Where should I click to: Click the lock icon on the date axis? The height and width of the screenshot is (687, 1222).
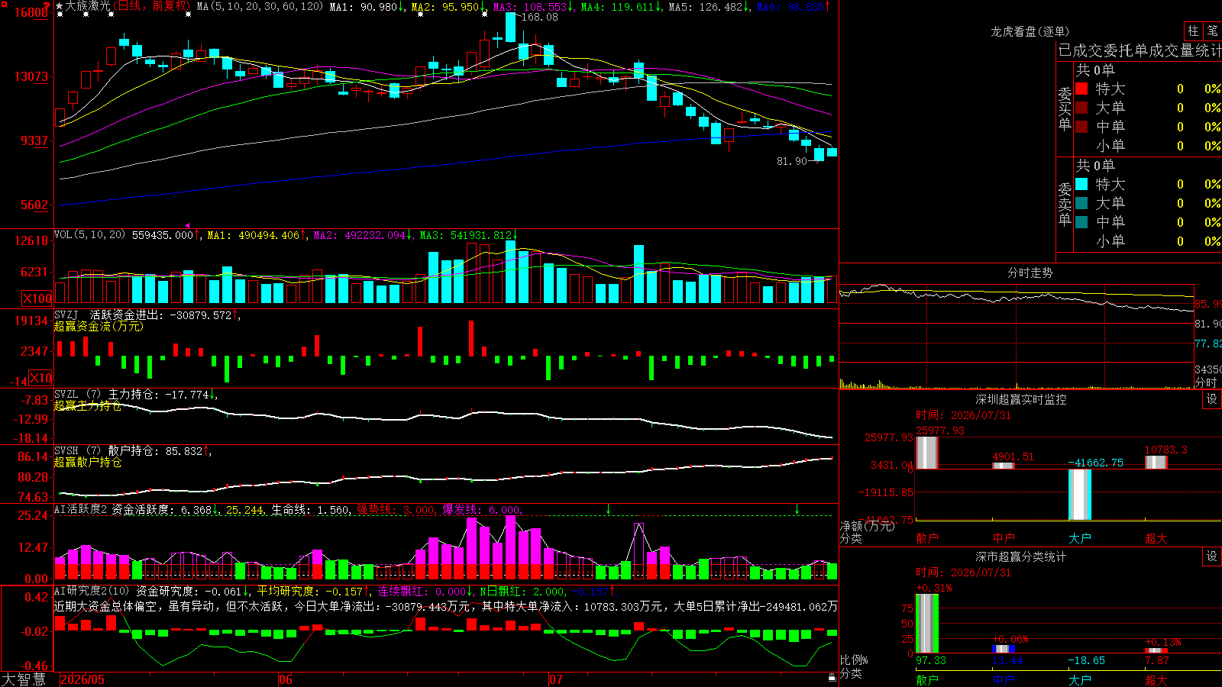[x=832, y=678]
